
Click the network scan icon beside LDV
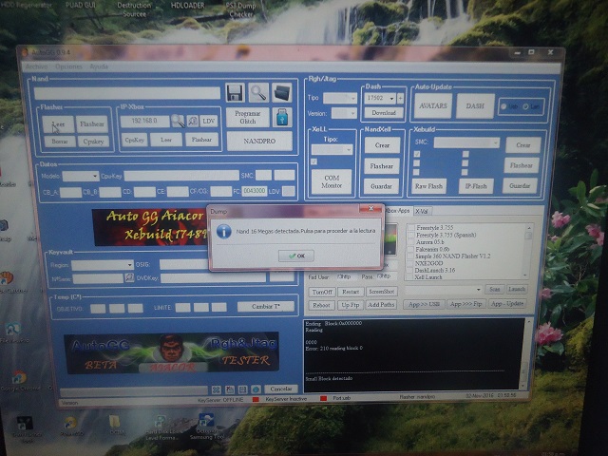192,121
